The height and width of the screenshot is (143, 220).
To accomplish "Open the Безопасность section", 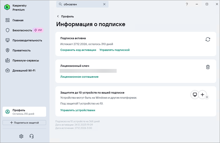I will tap(22, 30).
